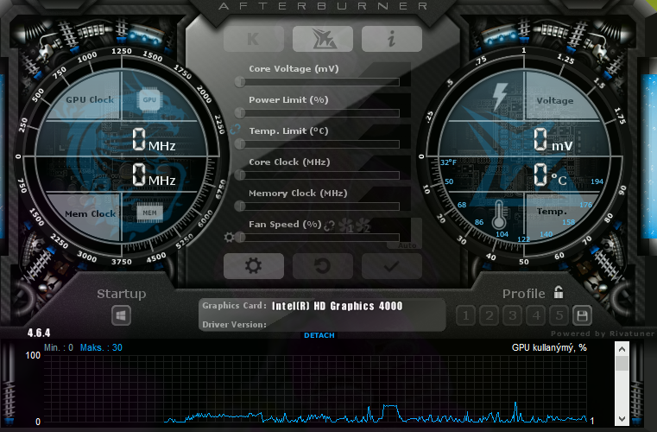This screenshot has width=657, height=432.
Task: Click the lightning bolt voltage icon
Action: coord(500,97)
